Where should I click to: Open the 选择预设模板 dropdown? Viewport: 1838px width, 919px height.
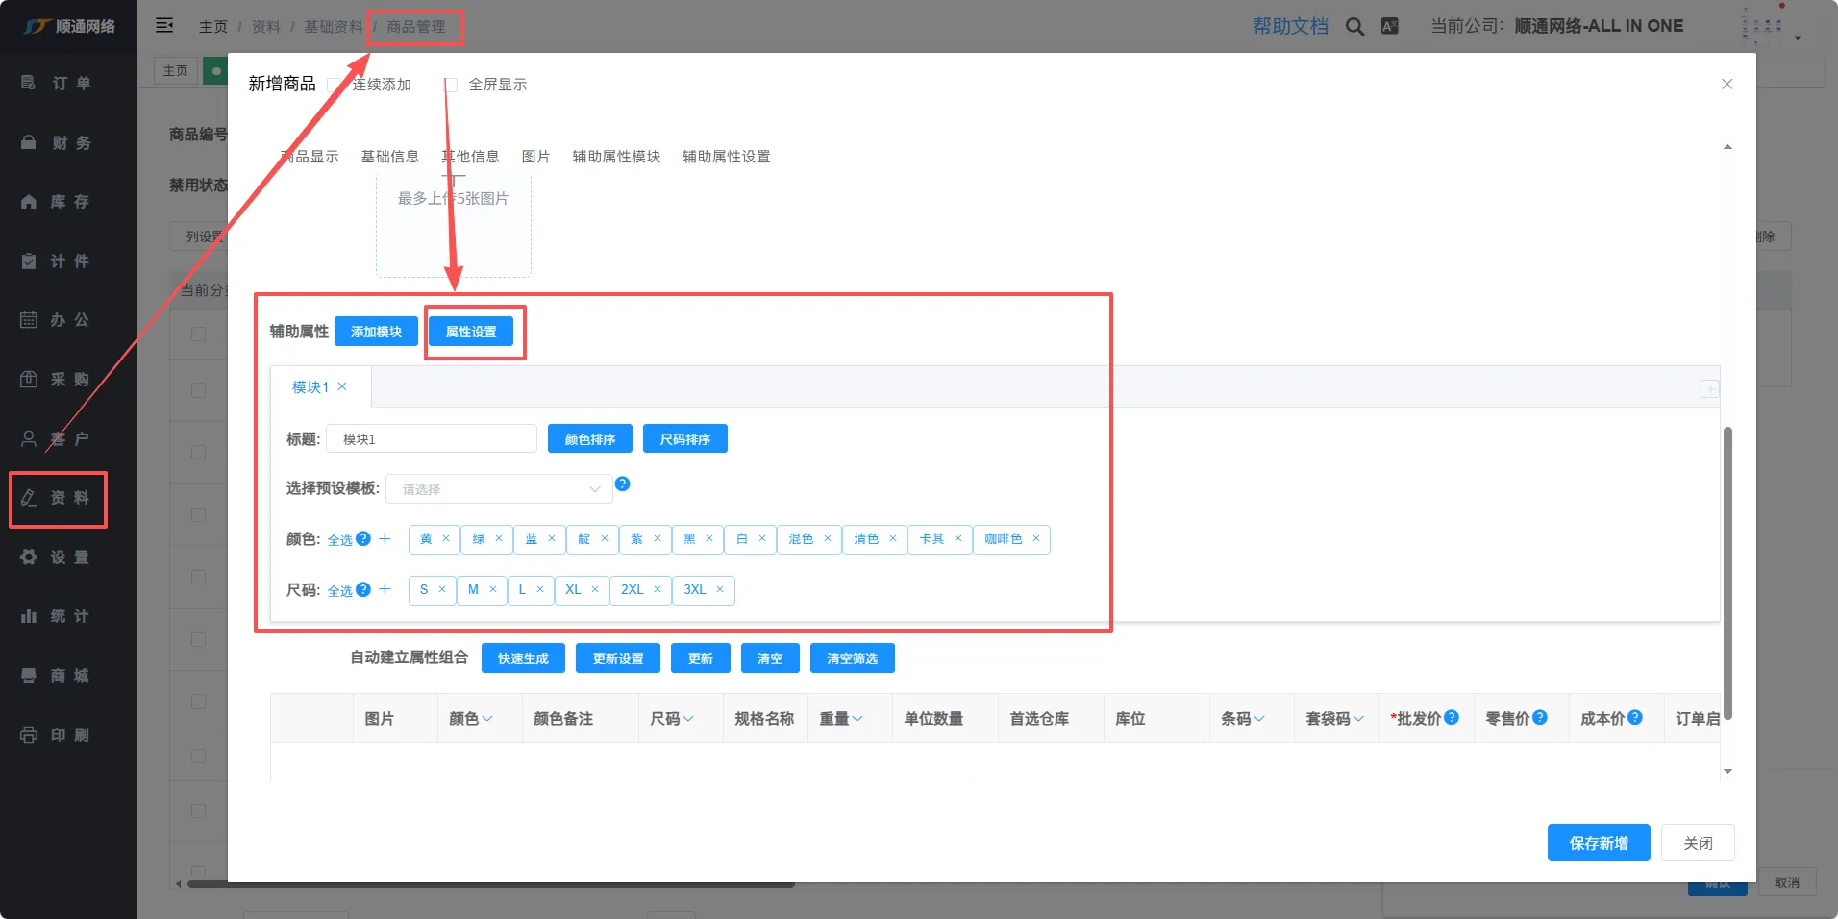click(x=499, y=489)
